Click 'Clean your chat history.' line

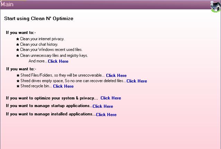[39, 44]
